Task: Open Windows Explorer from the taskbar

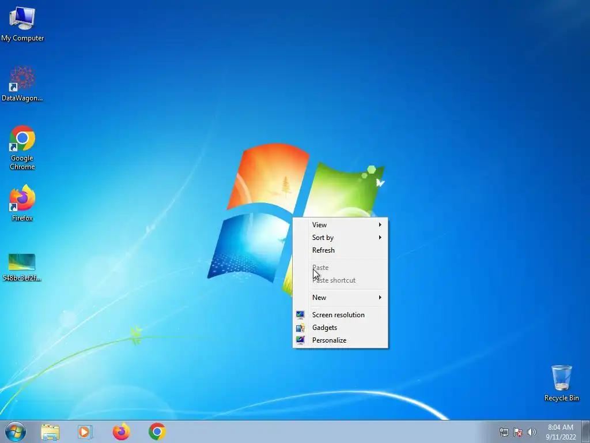Action: pos(50,432)
